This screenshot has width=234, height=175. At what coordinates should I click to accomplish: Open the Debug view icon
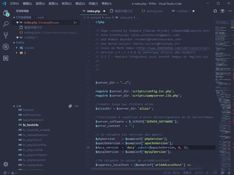point(6,47)
